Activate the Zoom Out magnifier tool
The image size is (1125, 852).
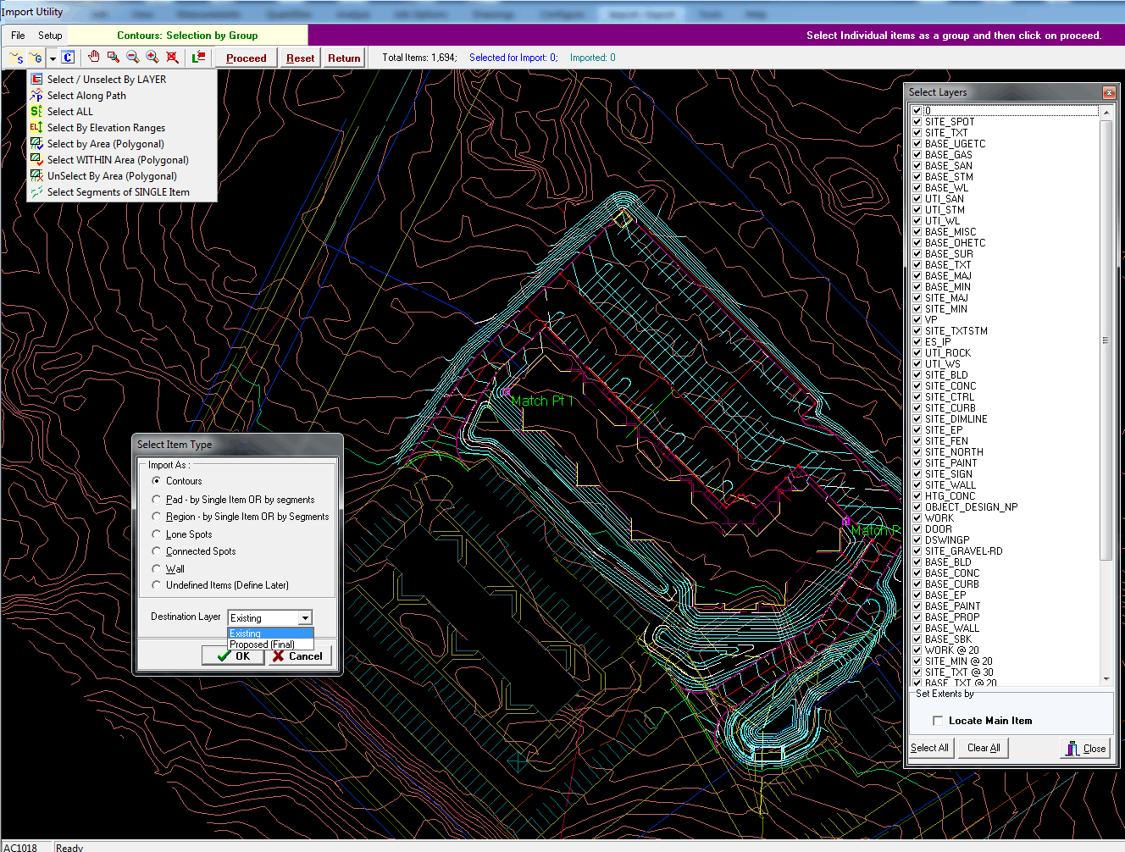pos(132,58)
